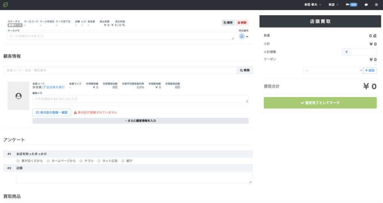Click the green leaf logo icon

coord(6,5)
